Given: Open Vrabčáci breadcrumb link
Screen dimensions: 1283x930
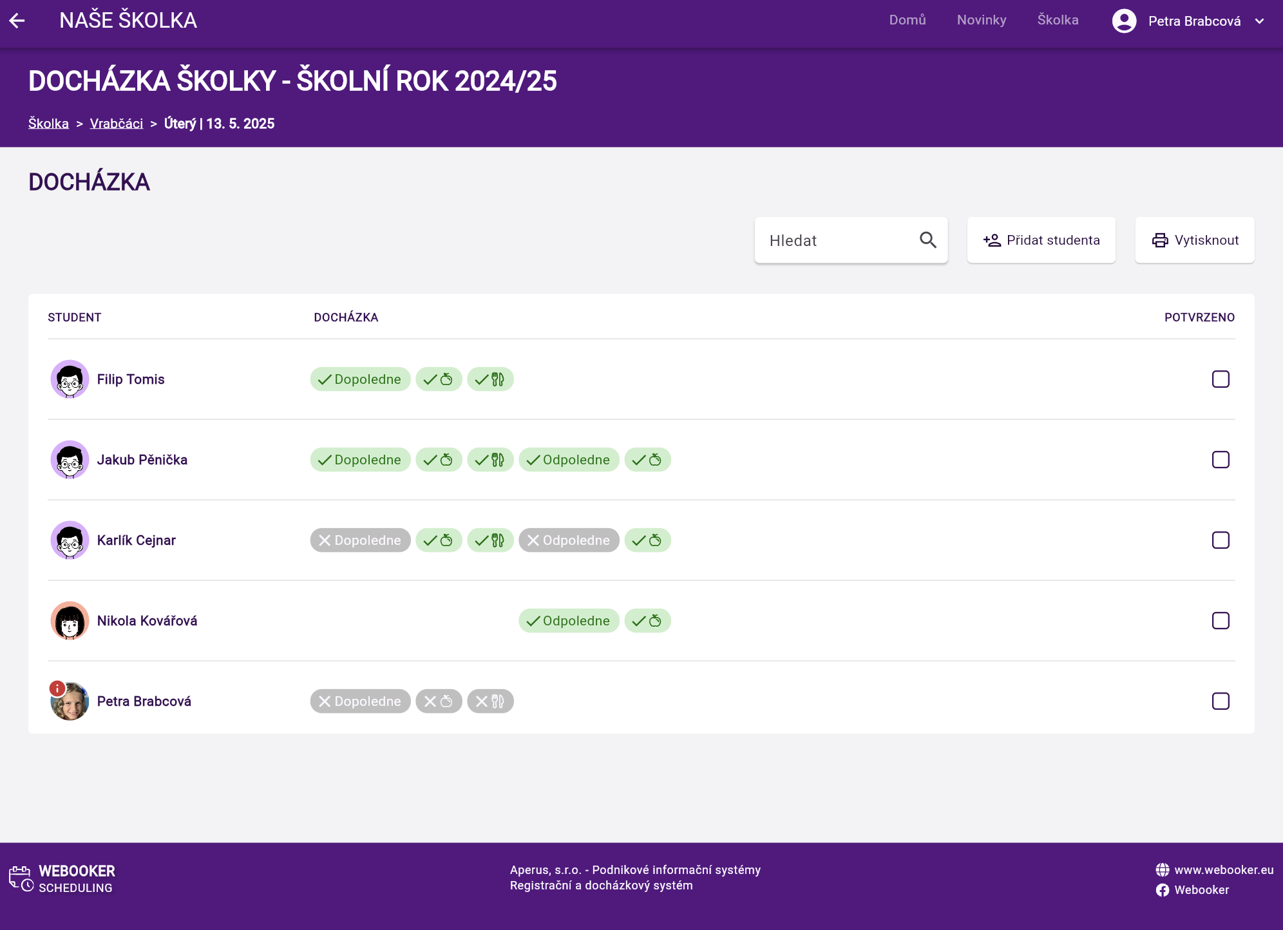Looking at the screenshot, I should (x=117, y=124).
